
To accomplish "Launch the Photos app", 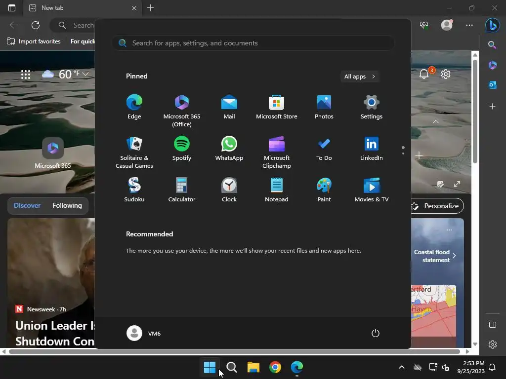I will point(324,107).
